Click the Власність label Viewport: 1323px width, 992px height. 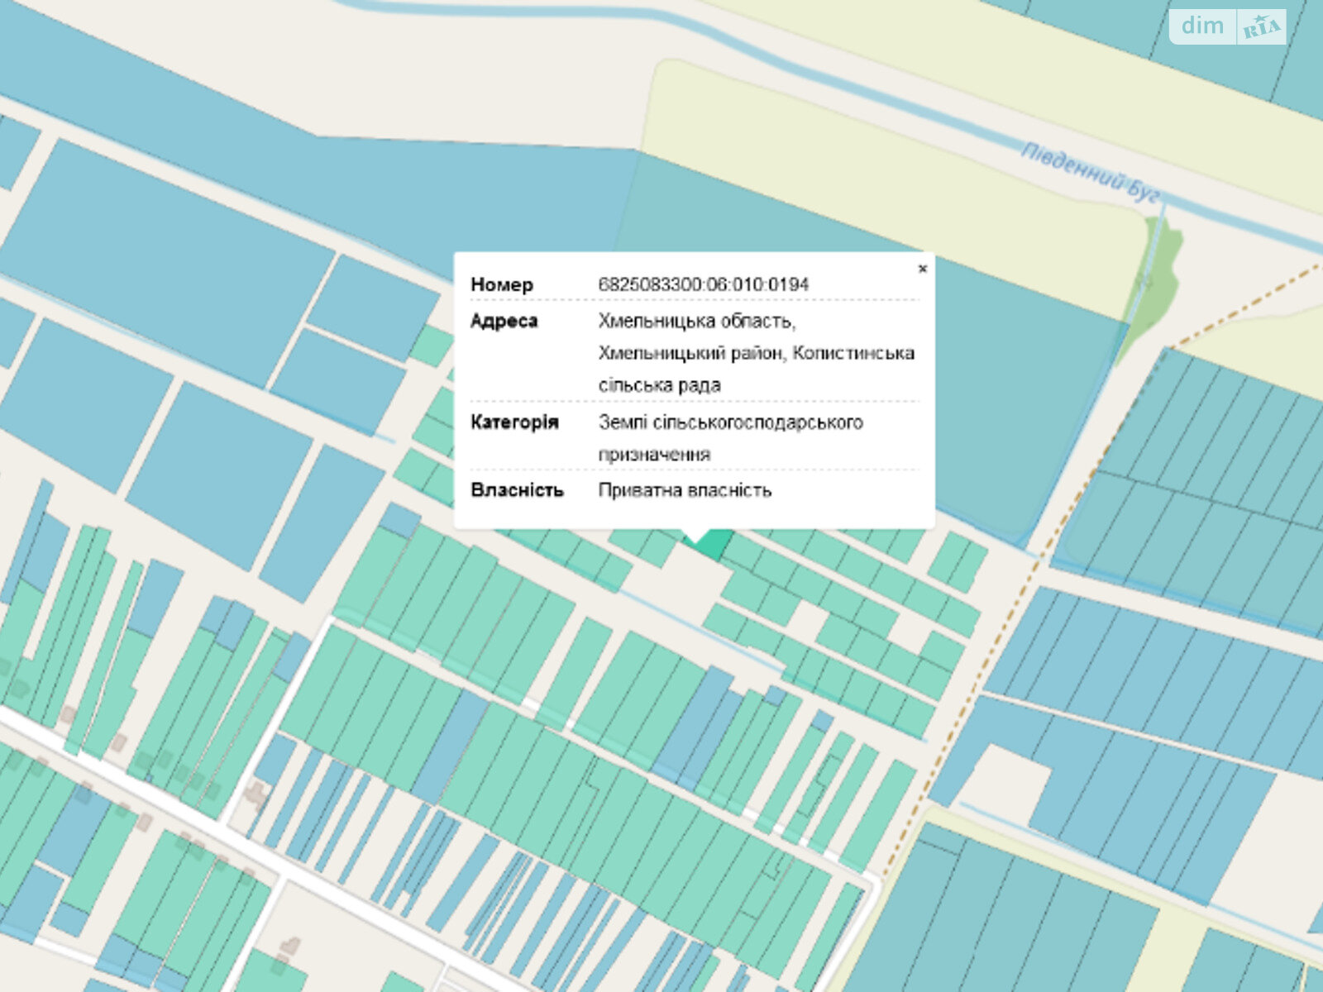[x=517, y=490]
